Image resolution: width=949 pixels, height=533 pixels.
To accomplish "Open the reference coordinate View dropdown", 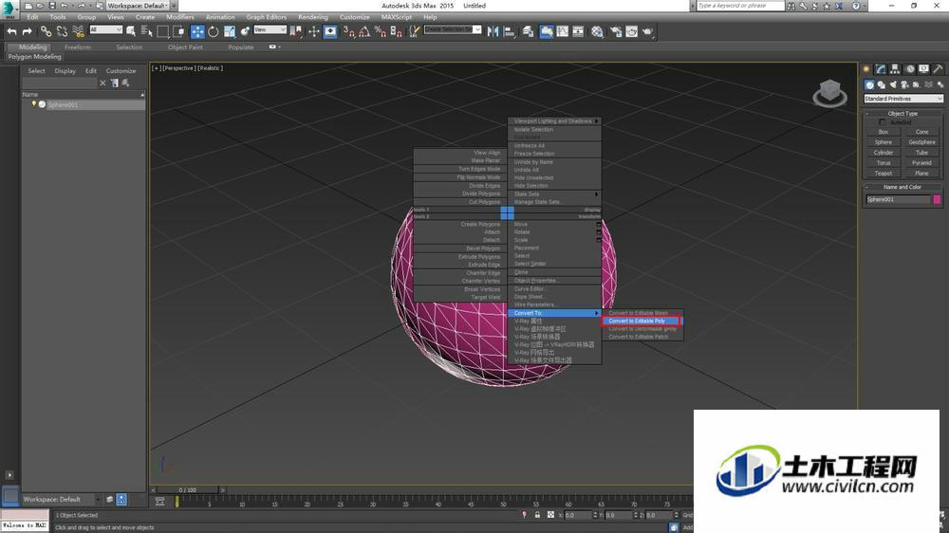I will tap(270, 29).
